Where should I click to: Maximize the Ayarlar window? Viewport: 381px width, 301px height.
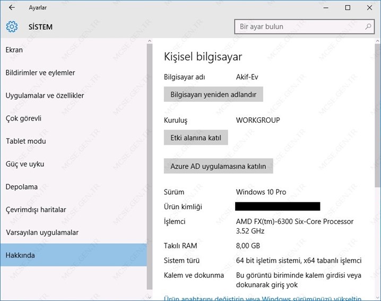click(348, 8)
